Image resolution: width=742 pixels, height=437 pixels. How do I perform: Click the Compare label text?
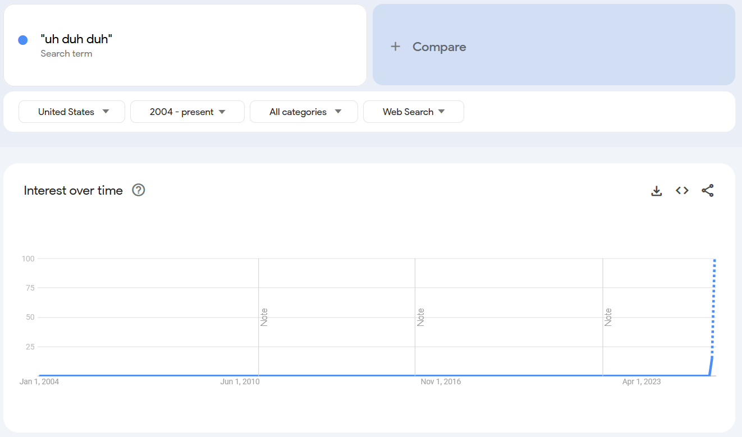[439, 47]
